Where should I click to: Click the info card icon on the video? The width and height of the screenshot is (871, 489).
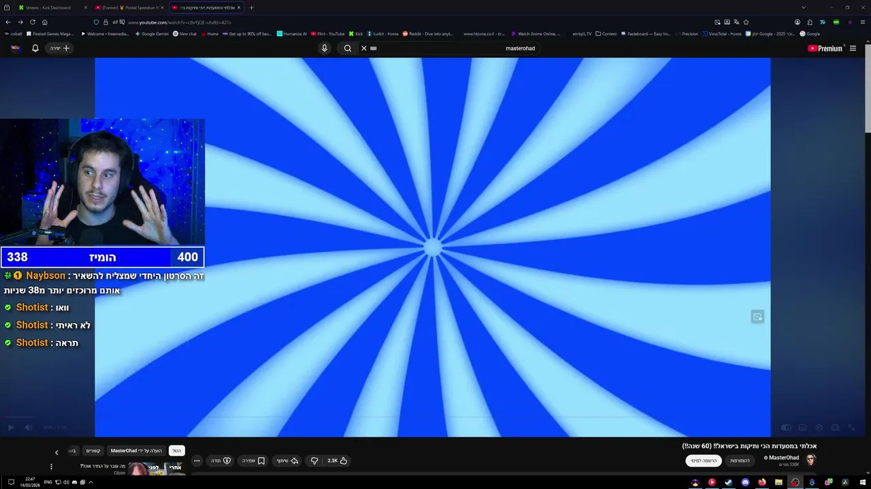point(757,316)
